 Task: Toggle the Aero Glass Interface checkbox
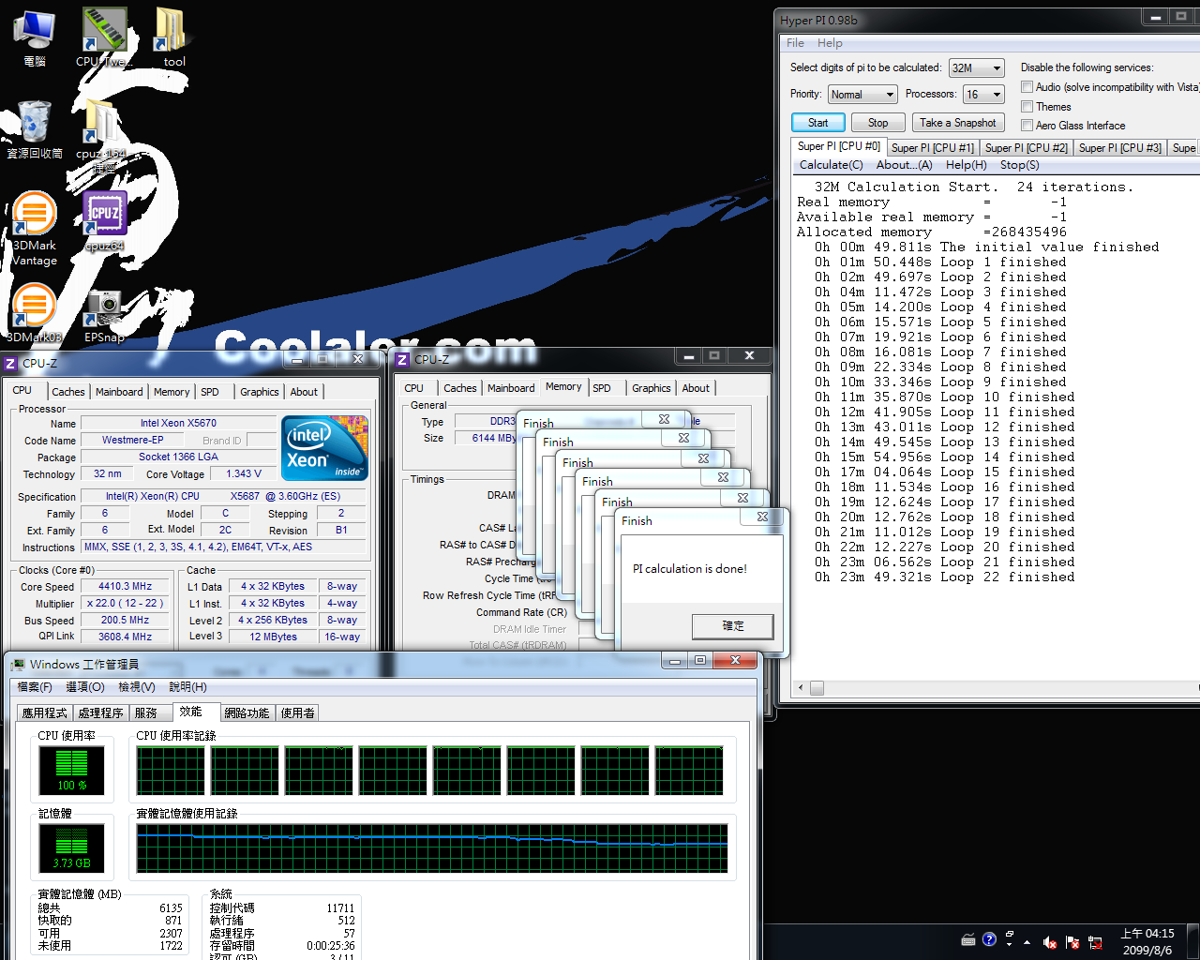tap(1027, 126)
